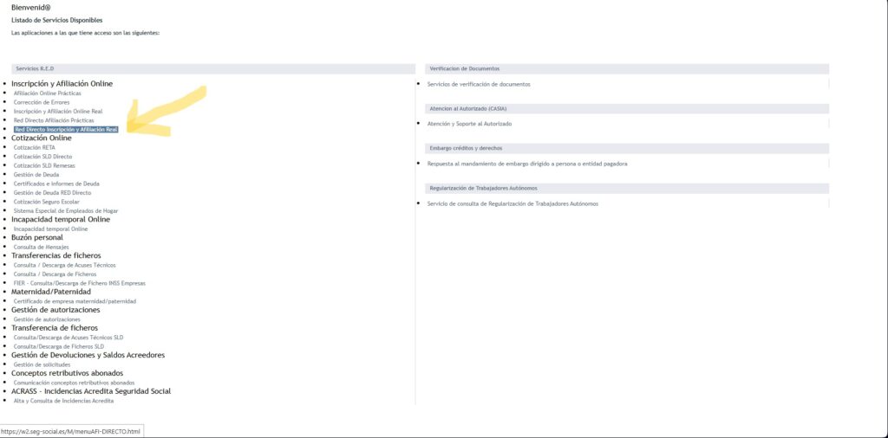The height and width of the screenshot is (438, 888).
Task: Click Certificado de empresa maternidad/paternidad
Action: (75, 301)
